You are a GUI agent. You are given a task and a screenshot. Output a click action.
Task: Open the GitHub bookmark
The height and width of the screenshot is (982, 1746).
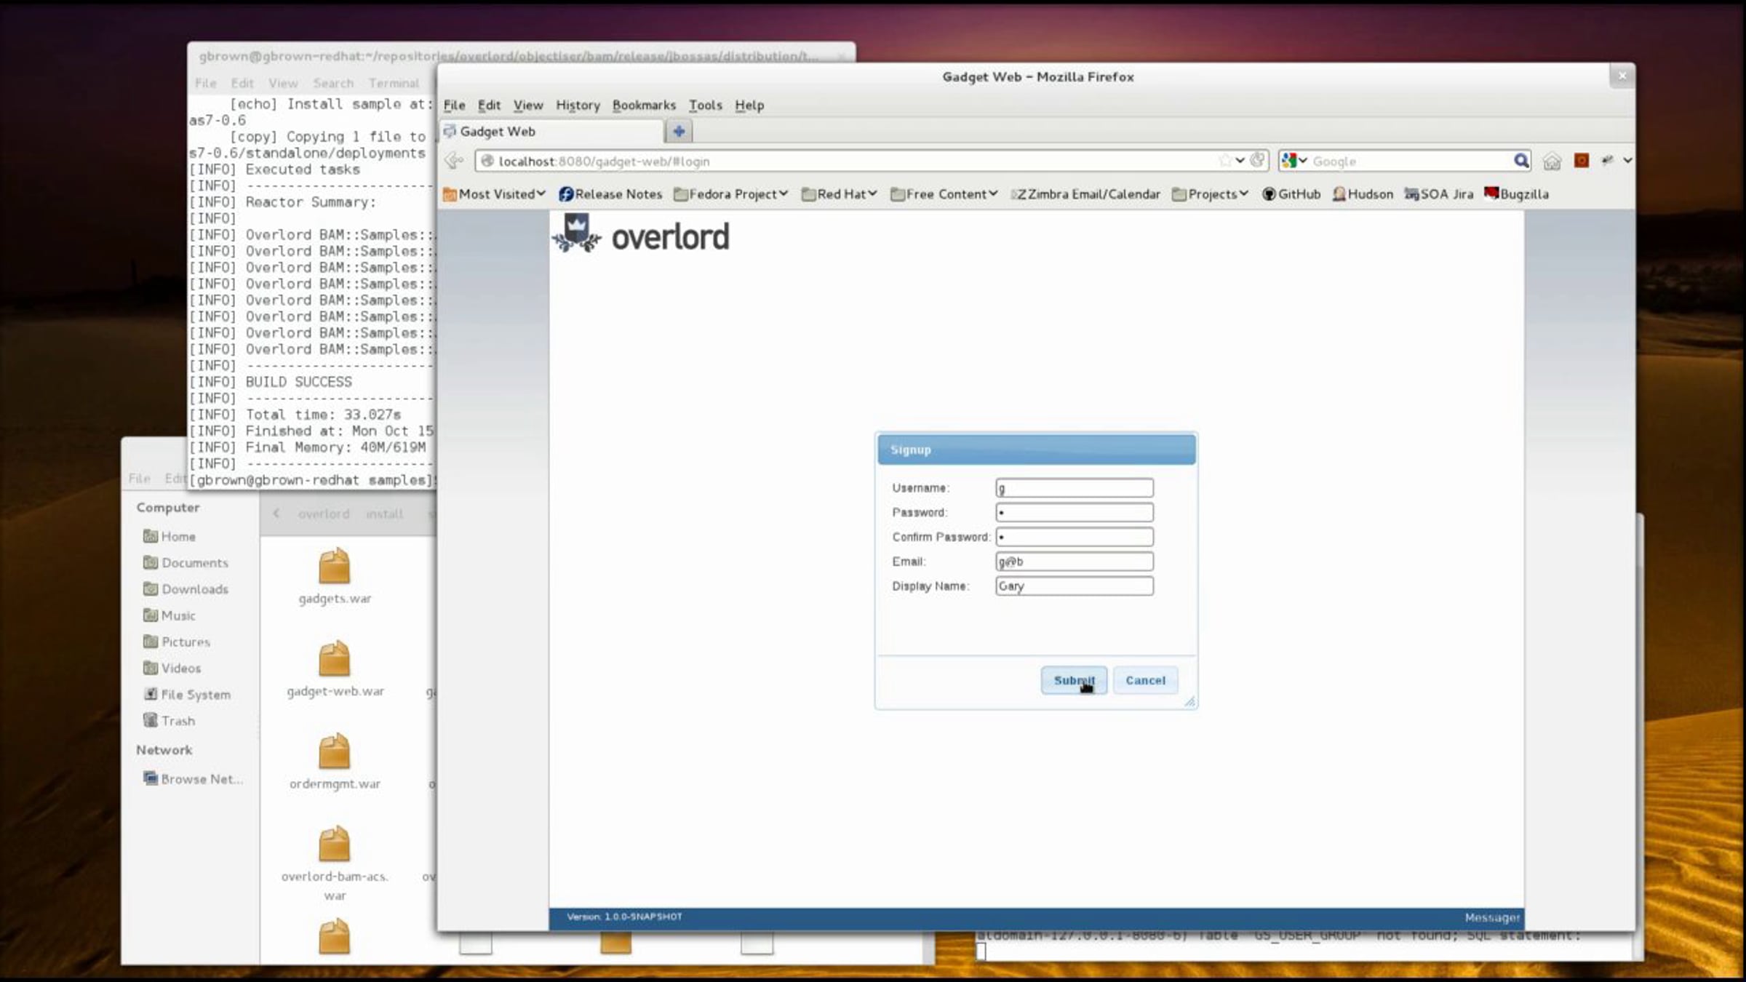pyautogui.click(x=1291, y=194)
